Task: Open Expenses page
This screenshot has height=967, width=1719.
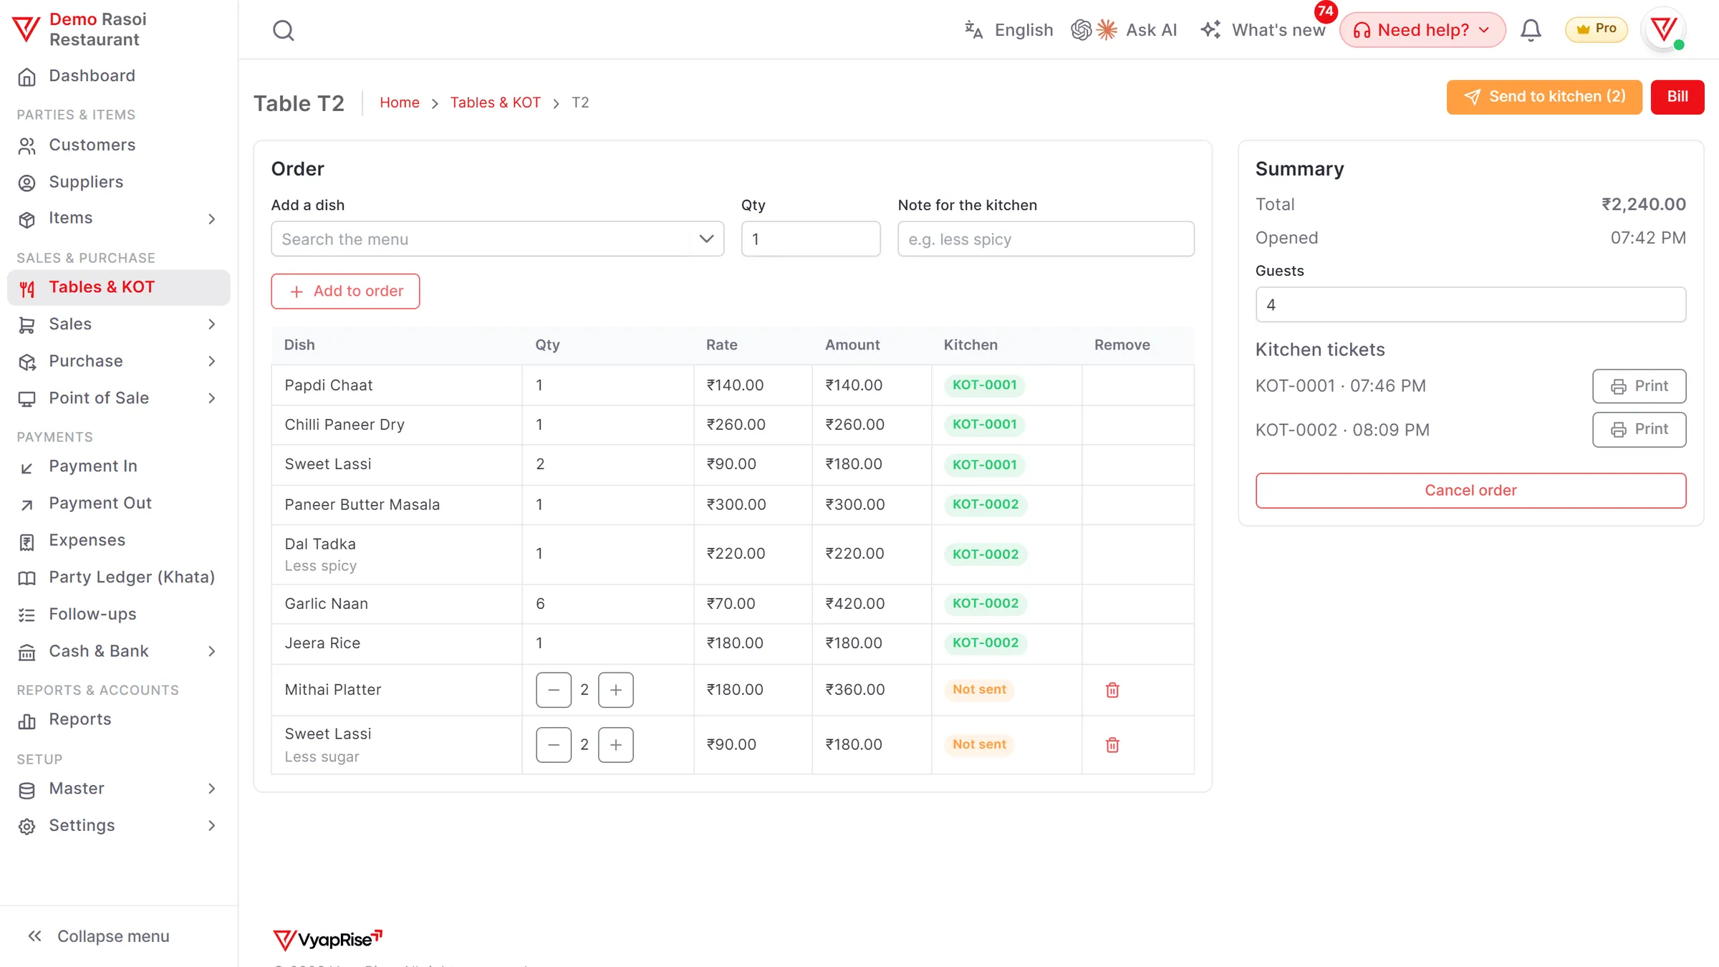Action: [119, 541]
